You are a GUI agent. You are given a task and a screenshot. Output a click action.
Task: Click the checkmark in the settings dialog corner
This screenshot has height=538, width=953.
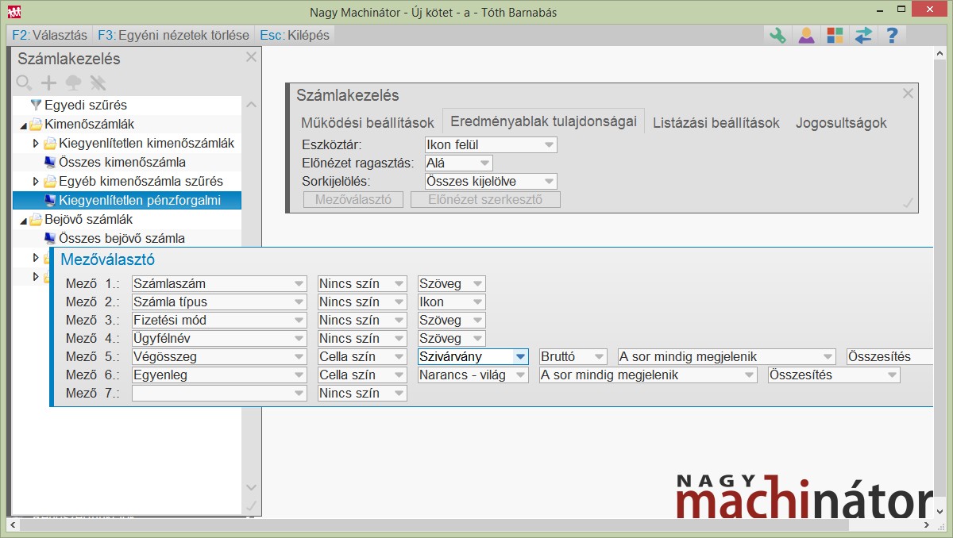pos(909,203)
